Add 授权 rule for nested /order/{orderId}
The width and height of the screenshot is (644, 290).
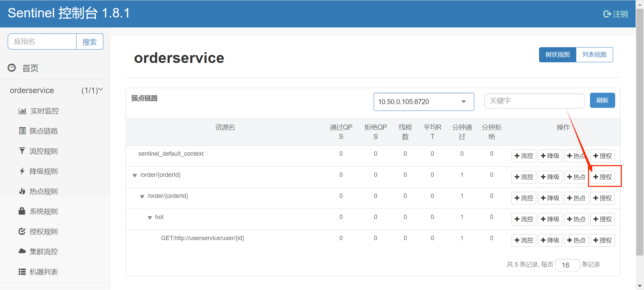602,198
